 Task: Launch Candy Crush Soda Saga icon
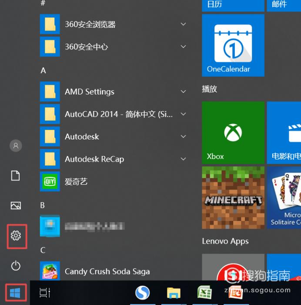[50, 271]
